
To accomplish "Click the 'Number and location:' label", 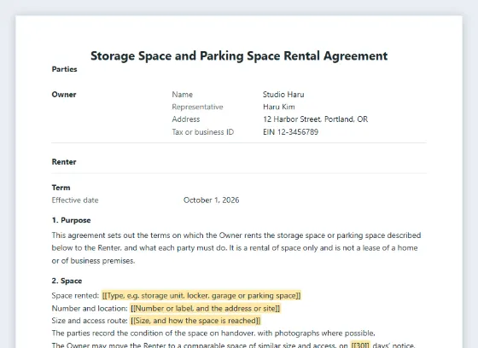I will click(x=90, y=309).
